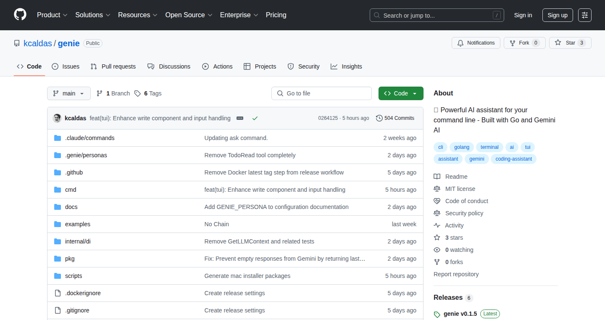Click the GitHub logo icon
Image resolution: width=605 pixels, height=320 pixels.
click(x=20, y=15)
